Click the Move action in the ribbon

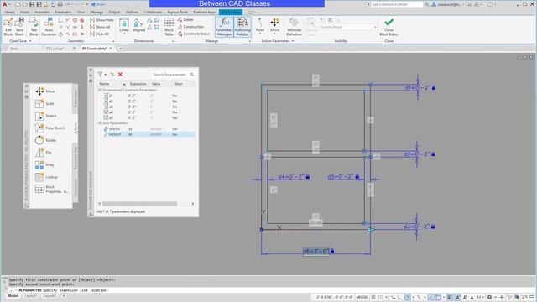point(274,25)
